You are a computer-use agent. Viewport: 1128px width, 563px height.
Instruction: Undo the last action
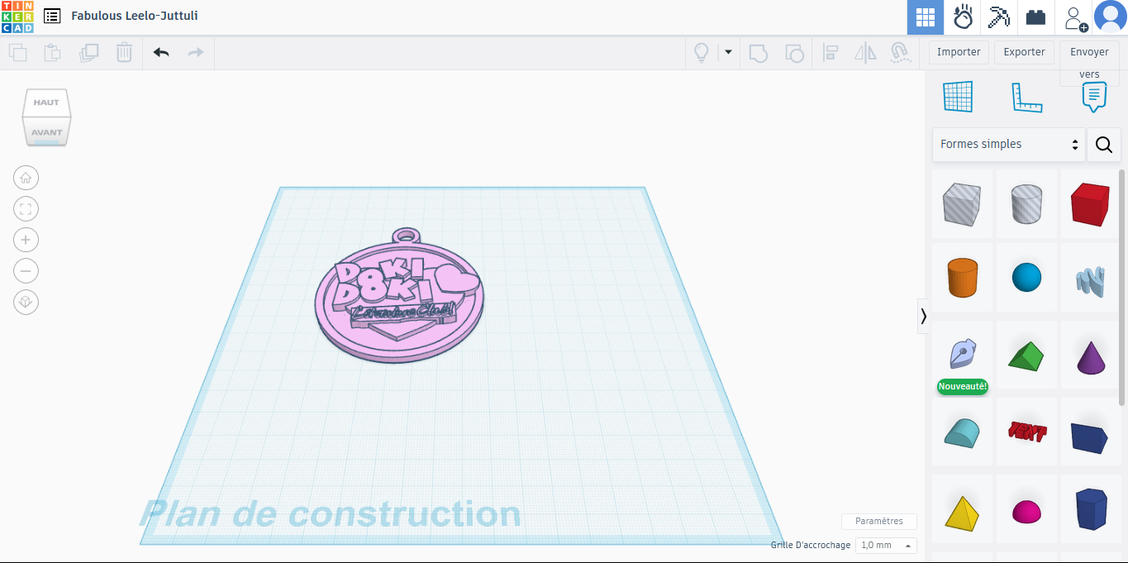161,53
